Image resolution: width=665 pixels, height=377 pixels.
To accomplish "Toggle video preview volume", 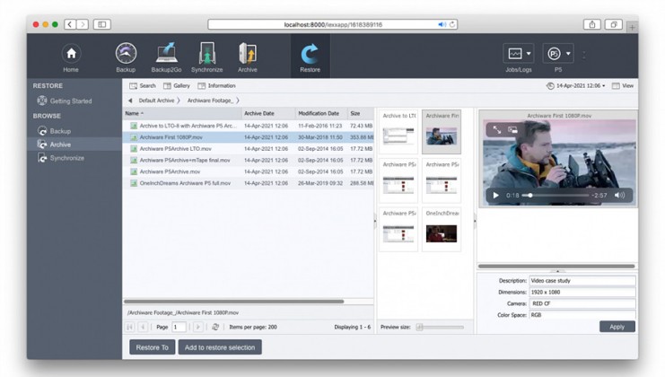I will (x=619, y=195).
